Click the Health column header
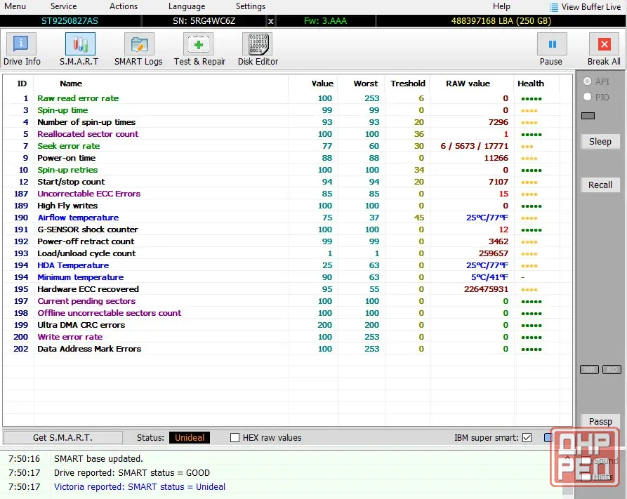 [x=531, y=84]
